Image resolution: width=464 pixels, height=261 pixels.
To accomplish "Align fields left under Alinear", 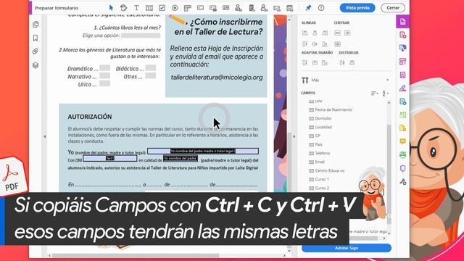I will 305,33.
